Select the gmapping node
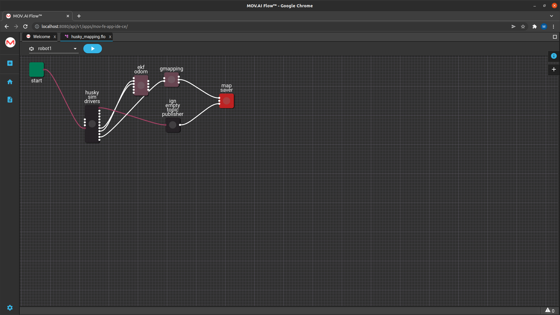This screenshot has width=560, height=315. pos(171,79)
